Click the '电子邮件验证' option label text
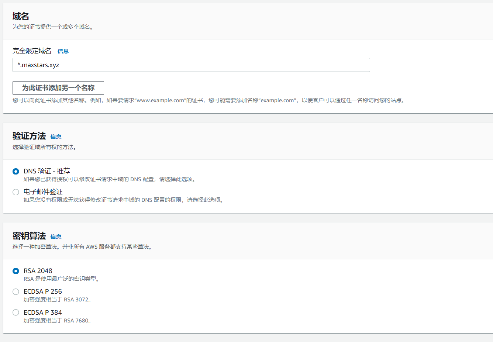This screenshot has height=342, width=493. click(x=43, y=192)
